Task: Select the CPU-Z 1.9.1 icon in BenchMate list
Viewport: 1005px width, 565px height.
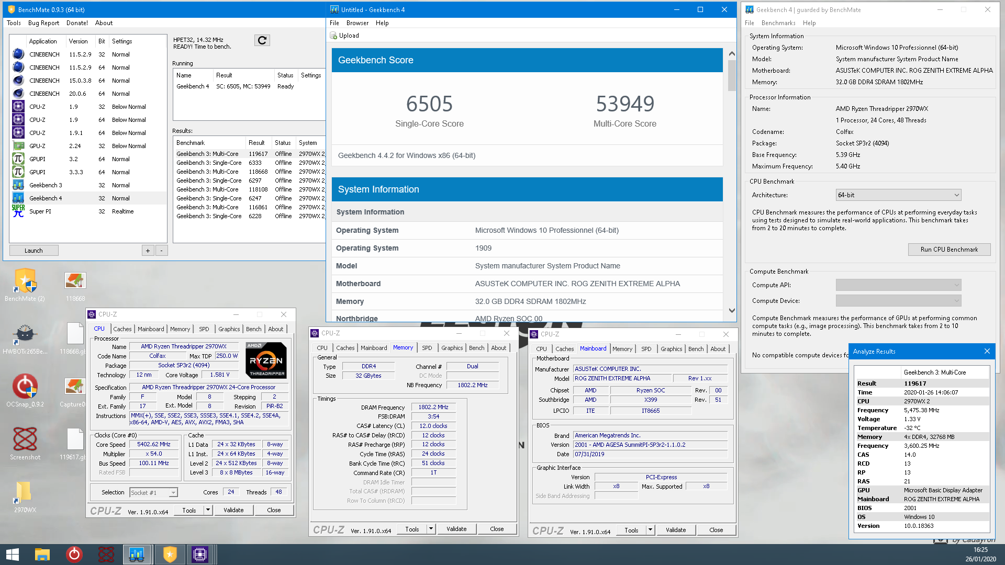Action: tap(18, 132)
